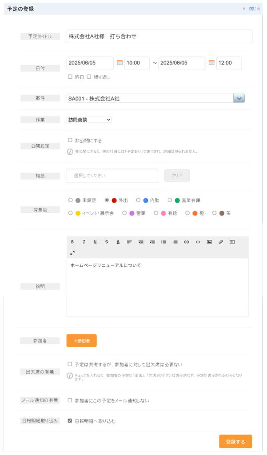This screenshot has width=267, height=455.
Task: Open 施設 selection field
Action: coord(112,176)
